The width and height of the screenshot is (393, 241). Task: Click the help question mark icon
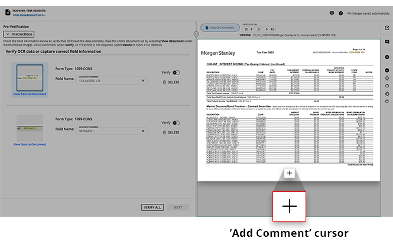tap(339, 12)
